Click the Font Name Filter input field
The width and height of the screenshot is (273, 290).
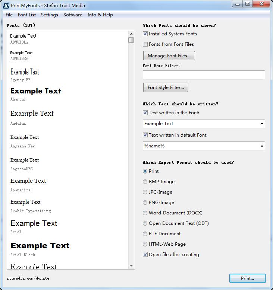pos(204,75)
